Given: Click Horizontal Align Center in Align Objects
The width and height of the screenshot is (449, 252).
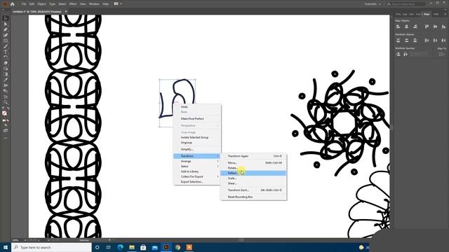Looking at the screenshot, I should (407, 27).
